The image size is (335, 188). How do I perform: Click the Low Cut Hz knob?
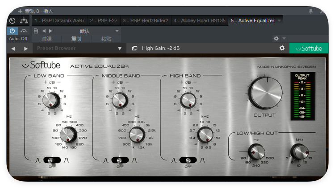256,152
